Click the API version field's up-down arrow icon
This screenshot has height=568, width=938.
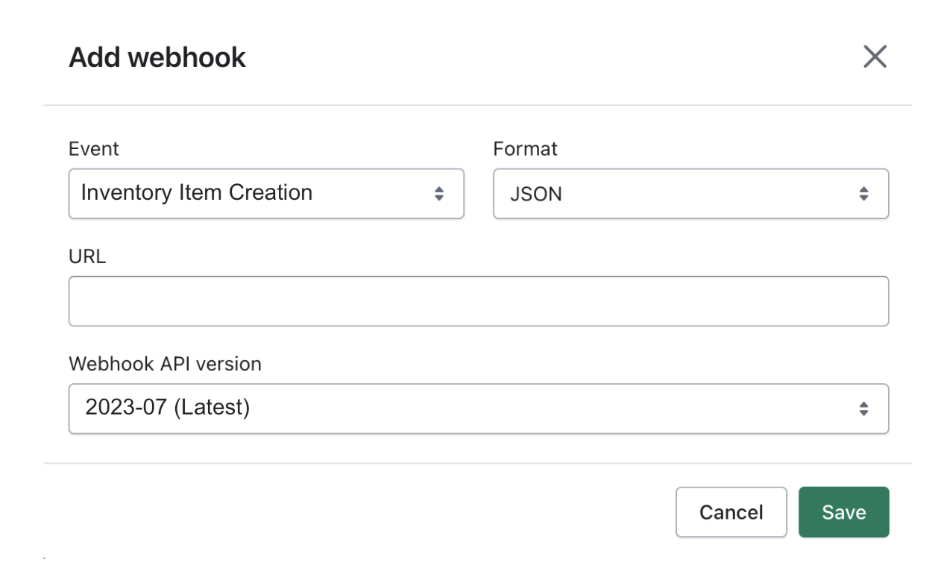(x=863, y=408)
